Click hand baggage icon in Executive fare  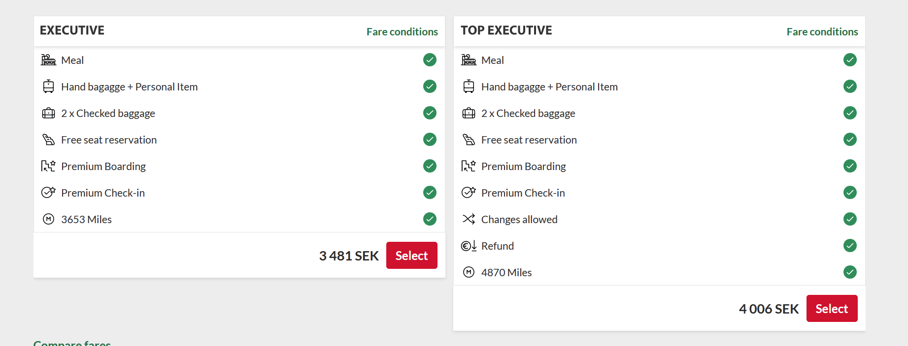[48, 86]
